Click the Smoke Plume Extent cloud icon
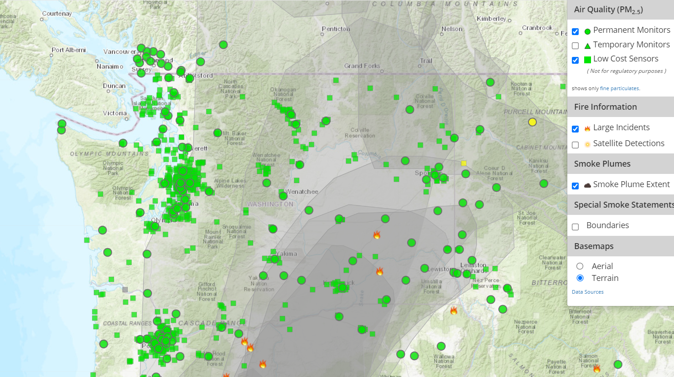The image size is (674, 377). tap(587, 185)
